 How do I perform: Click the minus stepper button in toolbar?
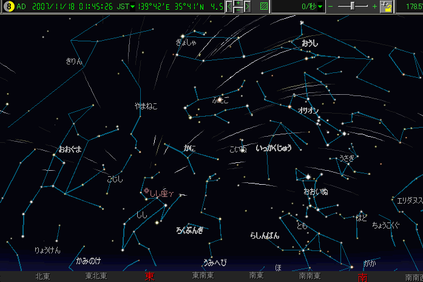(238, 10)
